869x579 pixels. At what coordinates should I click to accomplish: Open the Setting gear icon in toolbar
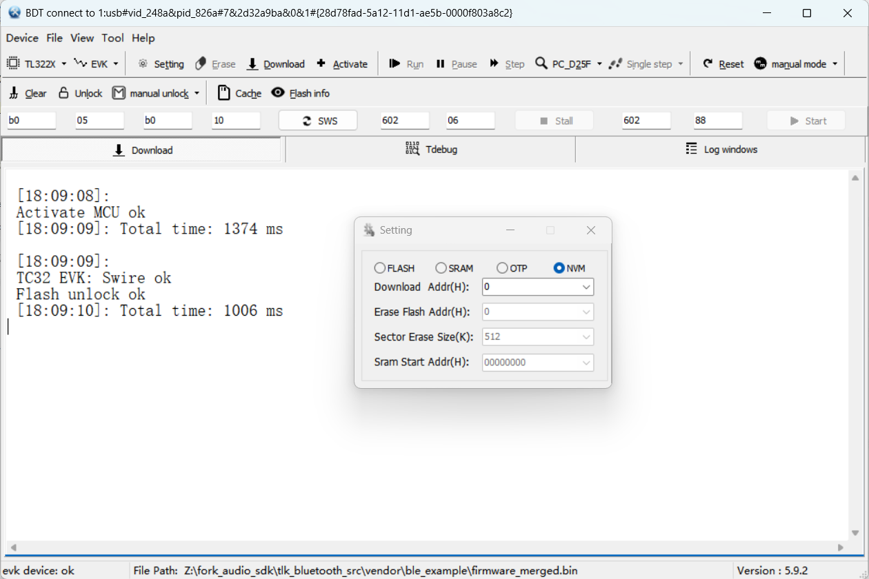[x=143, y=64]
